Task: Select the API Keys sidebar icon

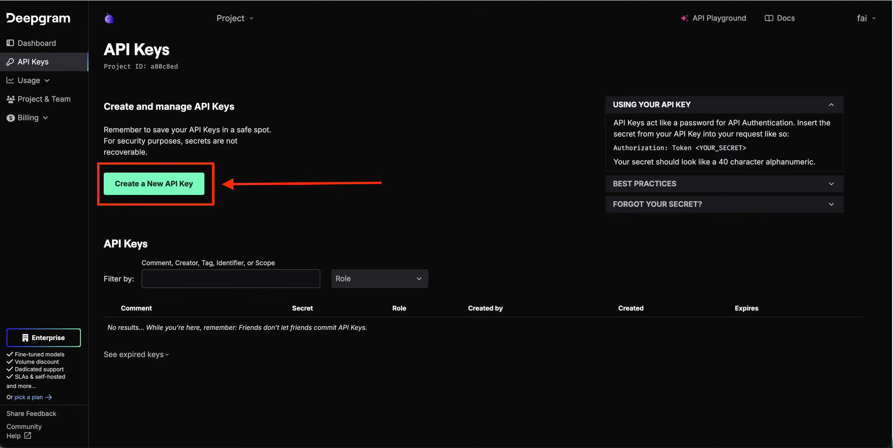Action: (x=10, y=61)
